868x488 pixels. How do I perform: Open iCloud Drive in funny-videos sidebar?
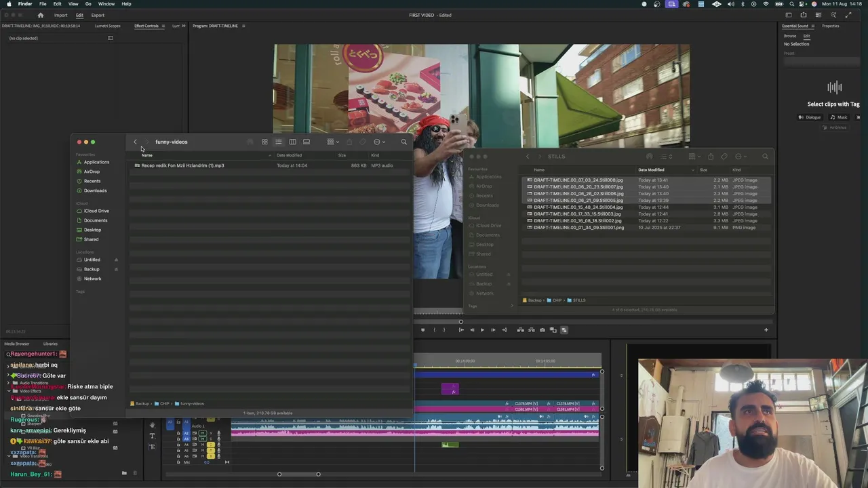96,211
